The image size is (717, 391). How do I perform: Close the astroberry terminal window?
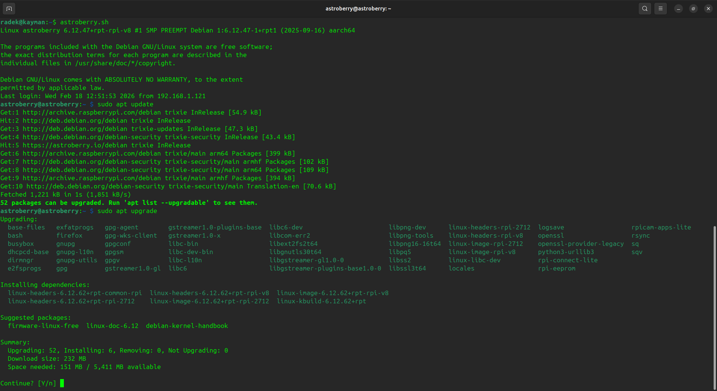pyautogui.click(x=708, y=9)
